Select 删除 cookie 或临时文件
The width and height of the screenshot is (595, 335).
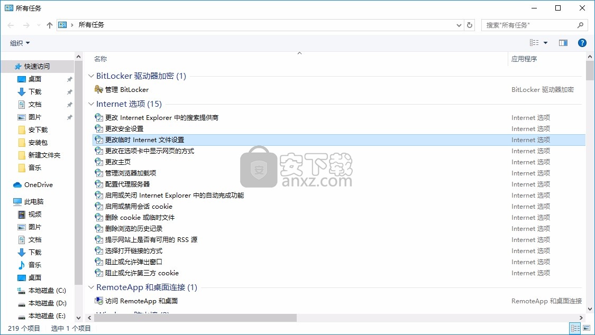pyautogui.click(x=140, y=218)
